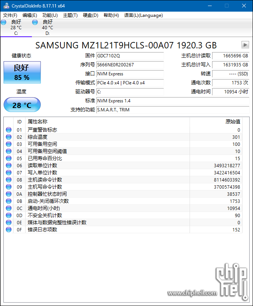Click the 良好 85 % health status button

(22, 72)
